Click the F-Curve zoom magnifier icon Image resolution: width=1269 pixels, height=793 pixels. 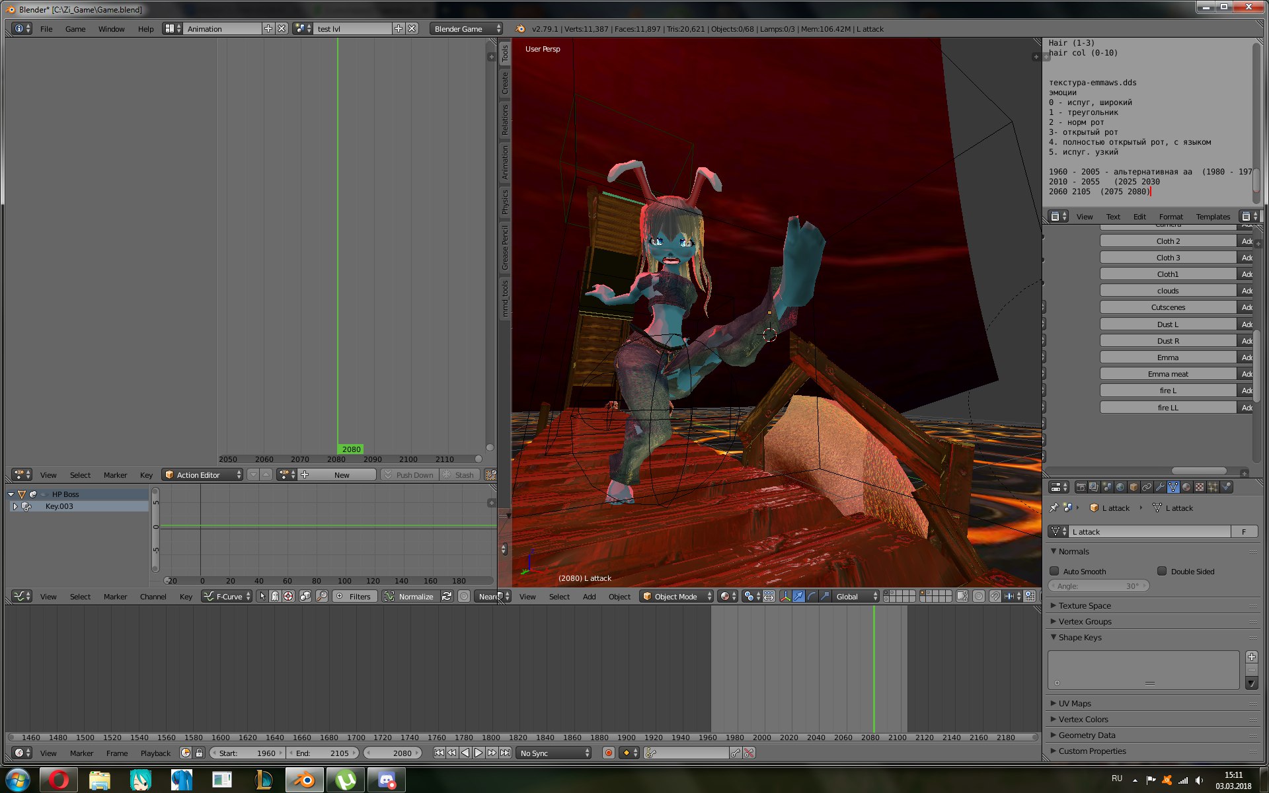pos(322,596)
